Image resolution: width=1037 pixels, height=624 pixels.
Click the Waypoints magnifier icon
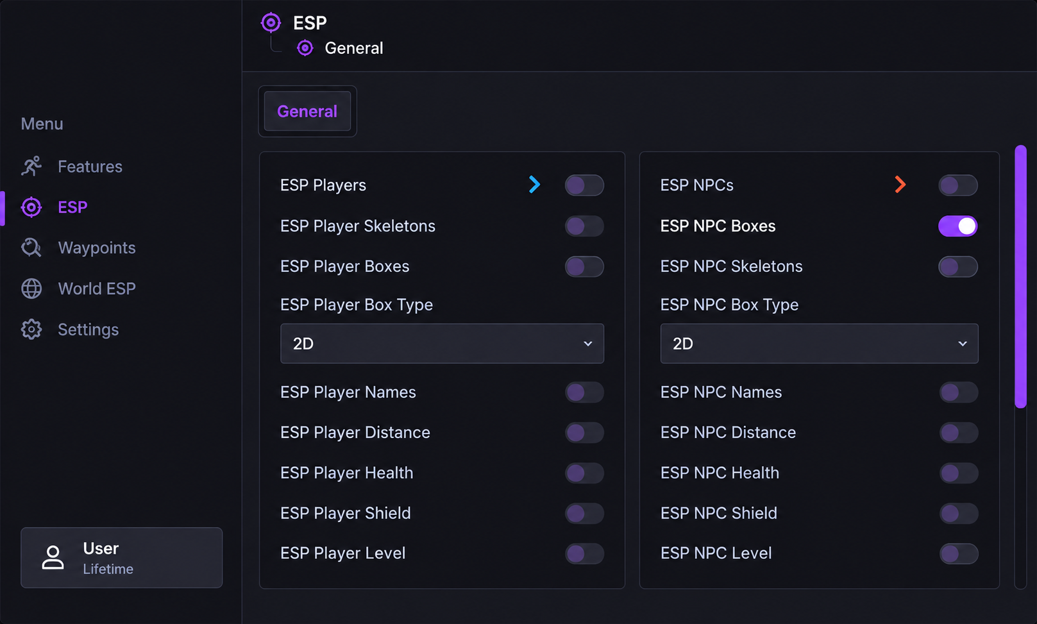pos(31,248)
